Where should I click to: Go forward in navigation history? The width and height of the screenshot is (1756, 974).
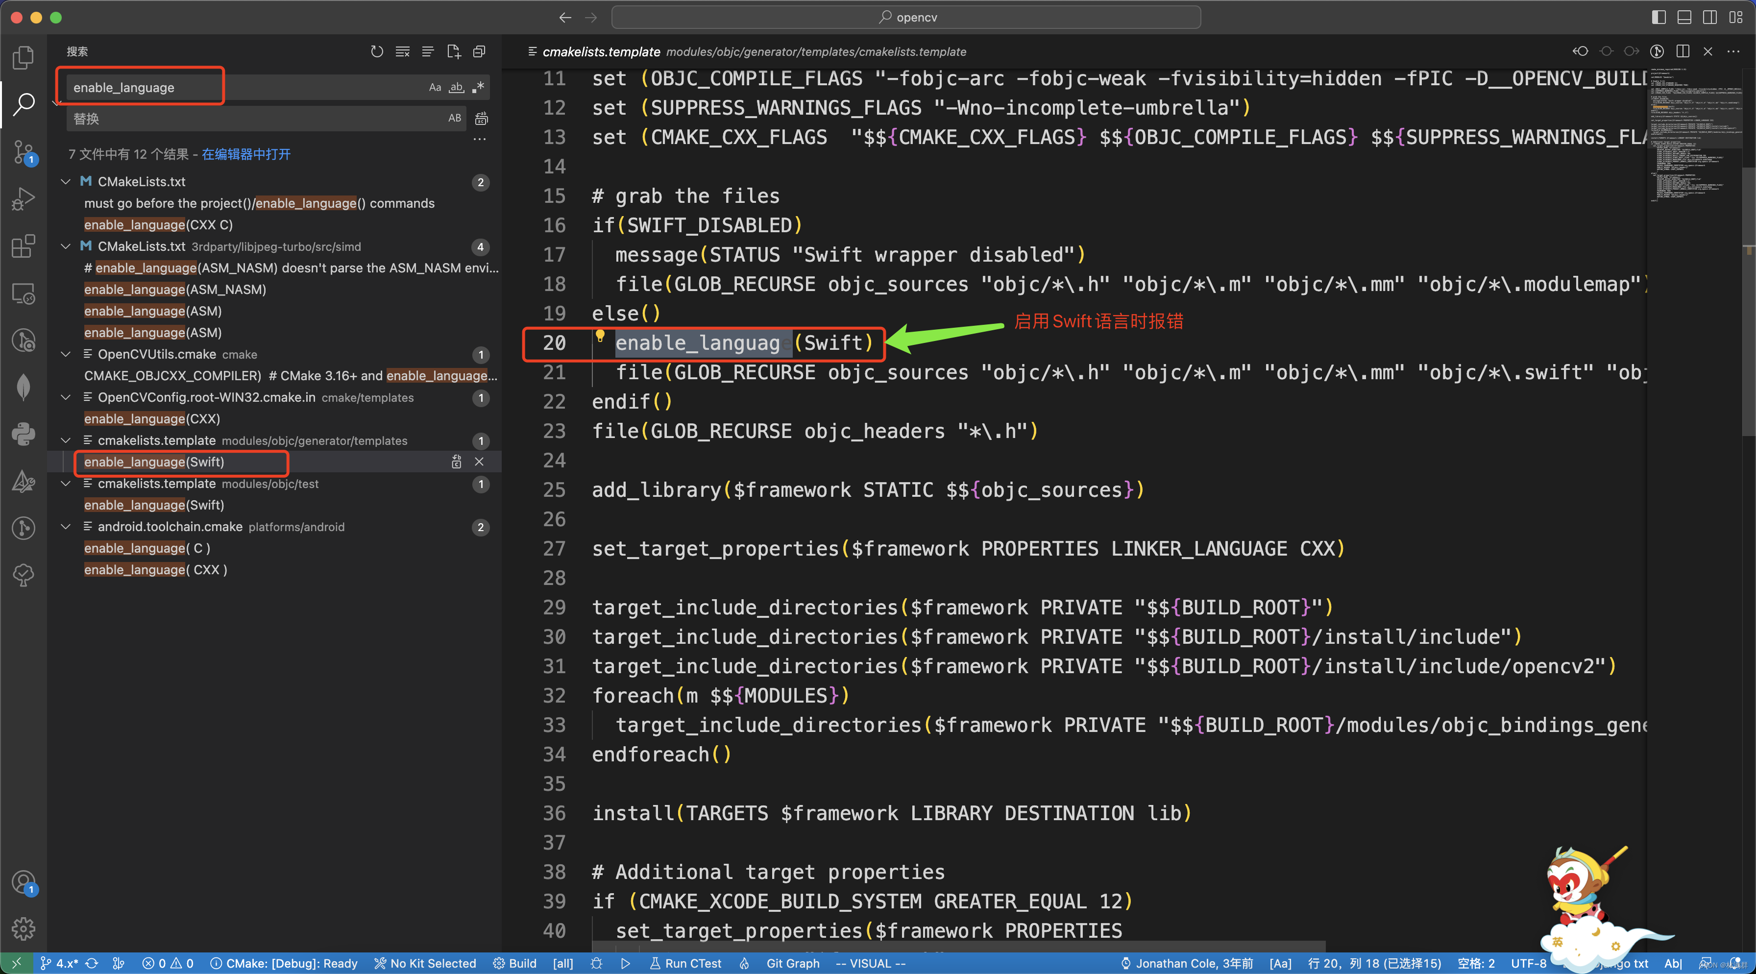point(590,18)
